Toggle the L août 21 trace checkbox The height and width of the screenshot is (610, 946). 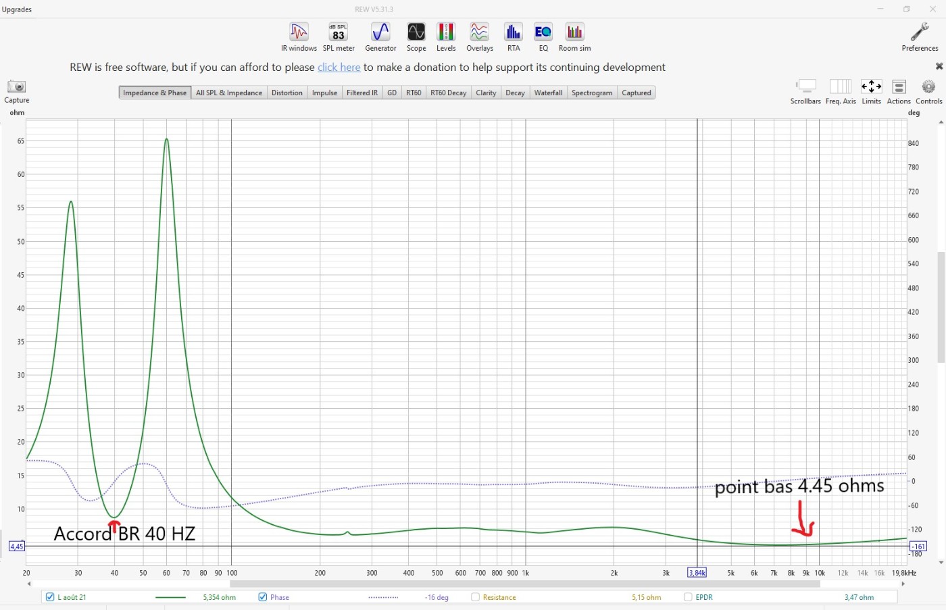tap(50, 597)
